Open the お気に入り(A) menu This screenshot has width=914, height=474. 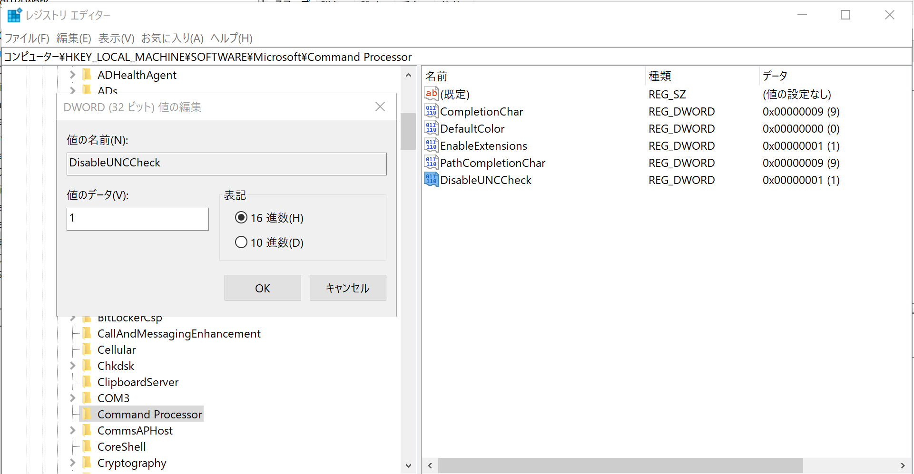[x=173, y=39]
